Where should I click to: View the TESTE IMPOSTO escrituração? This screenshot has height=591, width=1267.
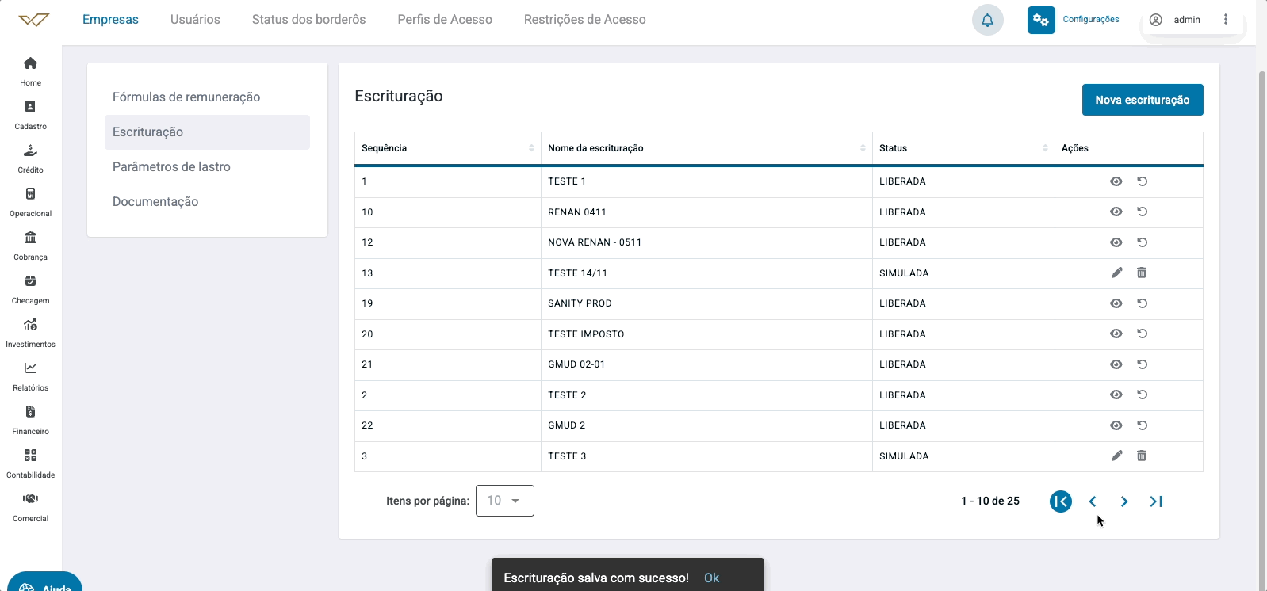pyautogui.click(x=1116, y=334)
